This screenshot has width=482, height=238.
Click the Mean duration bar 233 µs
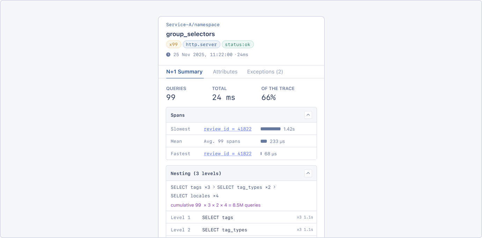(264, 141)
